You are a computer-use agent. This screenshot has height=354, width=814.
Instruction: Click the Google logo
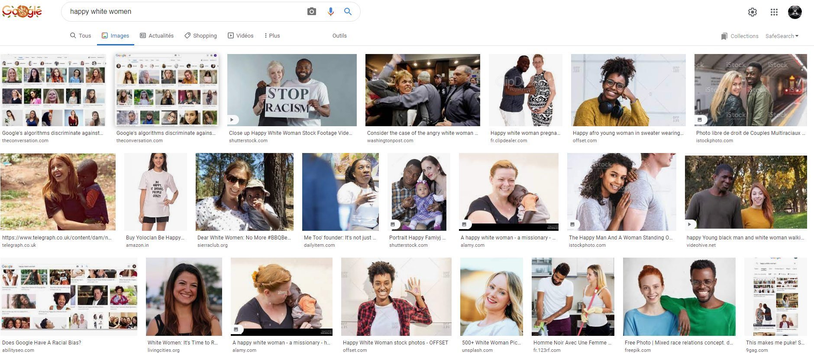tap(22, 11)
